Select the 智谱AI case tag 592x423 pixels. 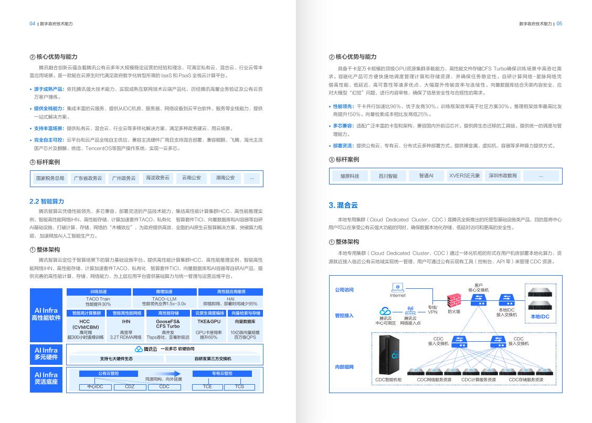point(428,176)
